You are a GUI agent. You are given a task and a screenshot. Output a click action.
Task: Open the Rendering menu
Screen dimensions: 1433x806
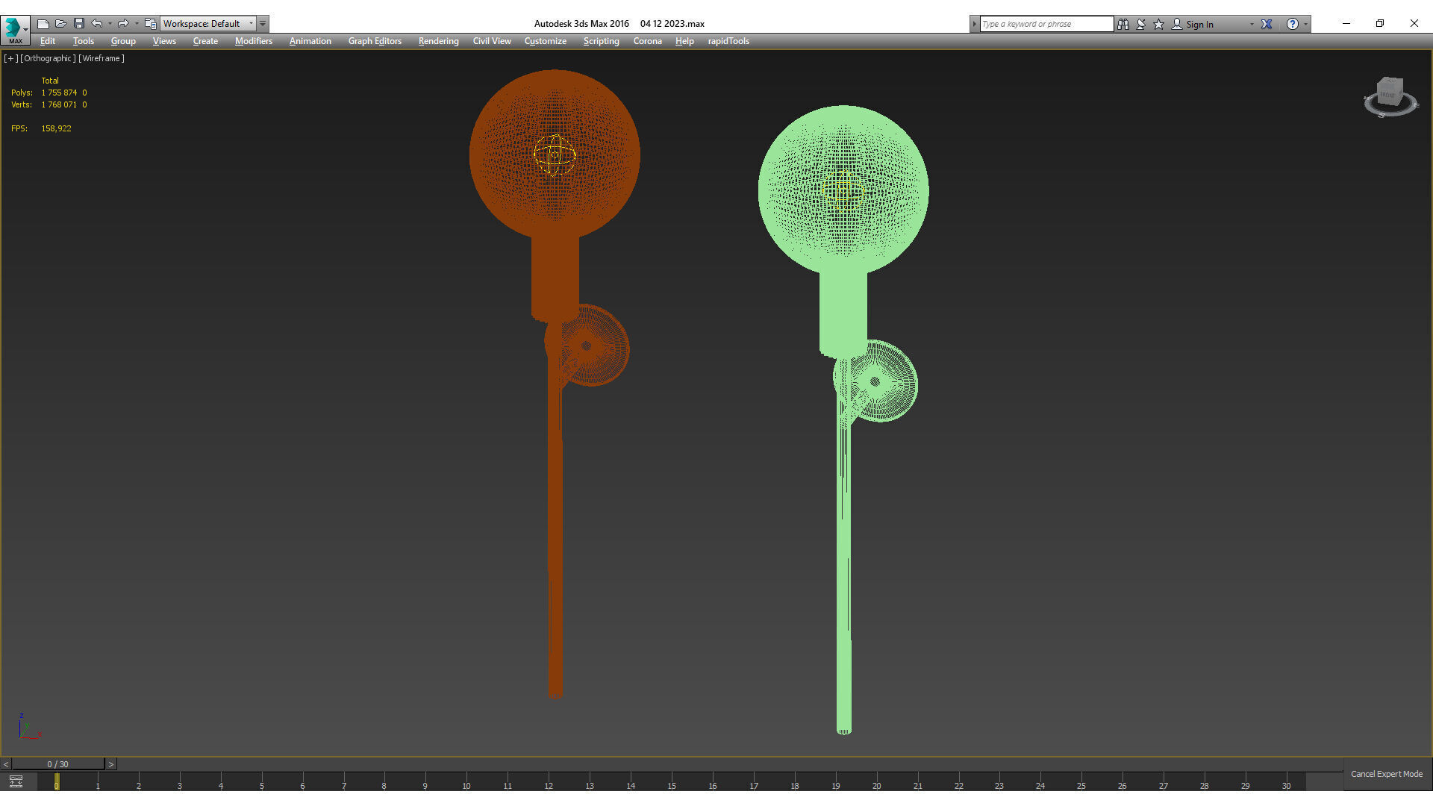point(438,41)
